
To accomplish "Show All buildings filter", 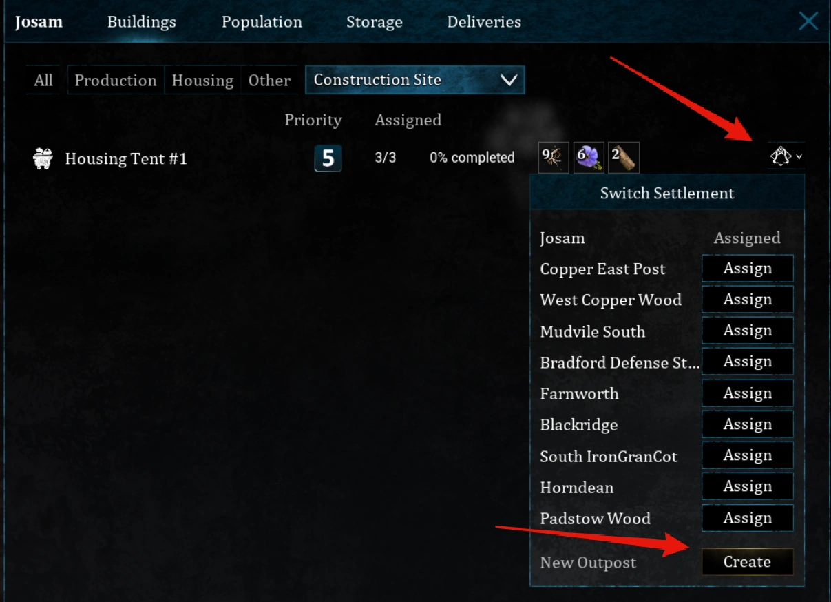I will tap(43, 81).
